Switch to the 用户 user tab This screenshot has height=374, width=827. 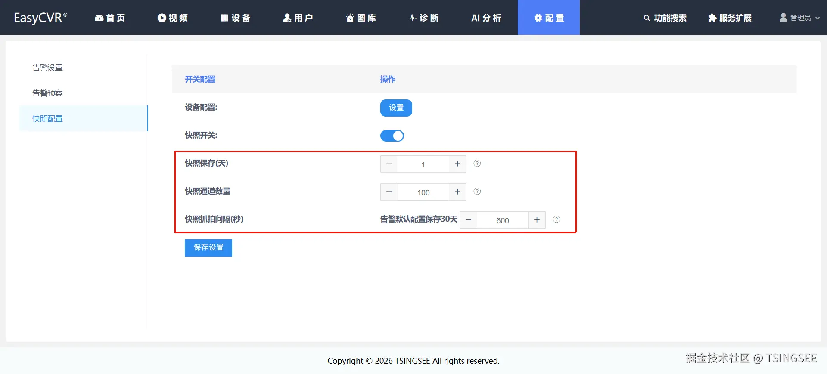298,18
